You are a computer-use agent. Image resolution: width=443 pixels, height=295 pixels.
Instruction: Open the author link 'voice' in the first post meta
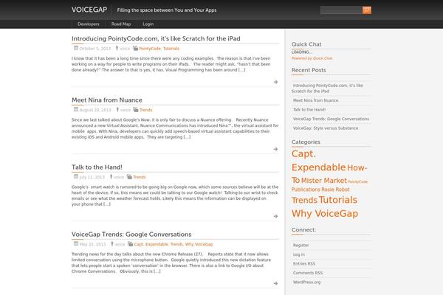(x=125, y=49)
